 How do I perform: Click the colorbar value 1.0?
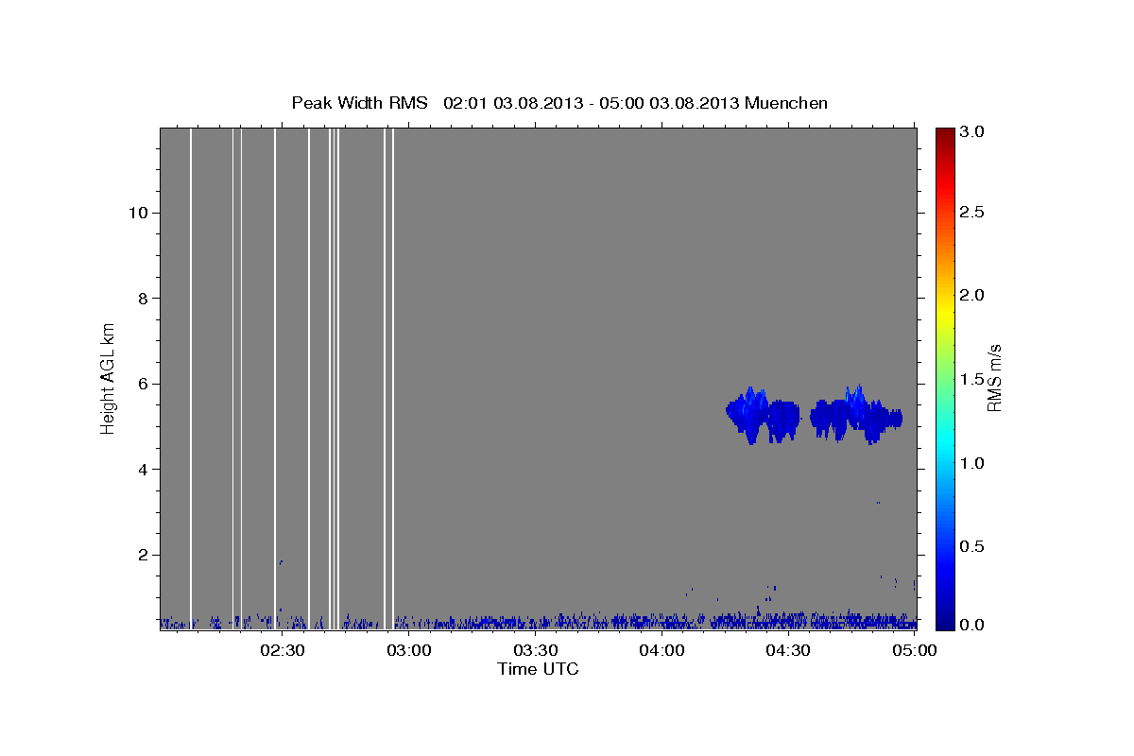pyautogui.click(x=973, y=463)
